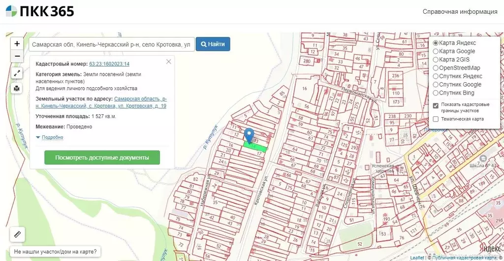Toggle fullscreen map view
The height and width of the screenshot is (261, 504).
click(x=17, y=73)
